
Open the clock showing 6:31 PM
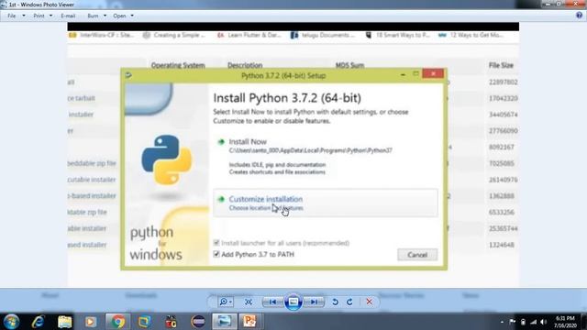(565, 322)
